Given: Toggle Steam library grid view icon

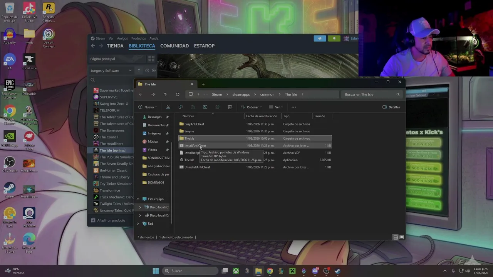Looking at the screenshot, I should click(x=151, y=59).
